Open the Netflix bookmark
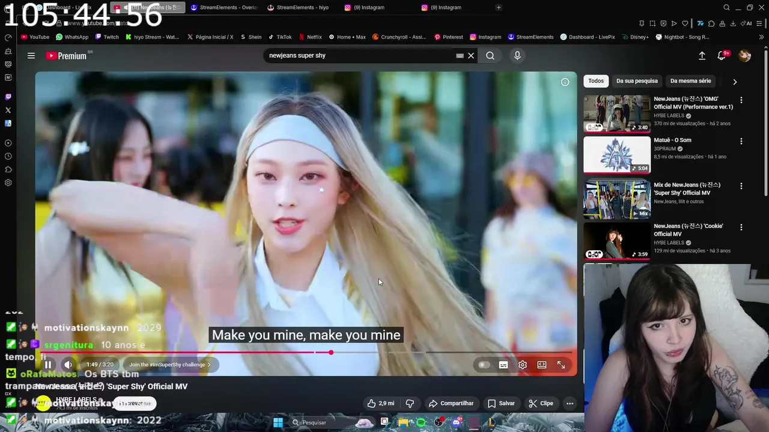Screen dimensions: 769x432 pos(309,37)
